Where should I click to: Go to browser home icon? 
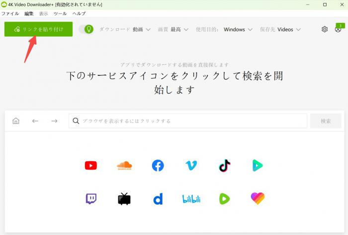coord(16,121)
